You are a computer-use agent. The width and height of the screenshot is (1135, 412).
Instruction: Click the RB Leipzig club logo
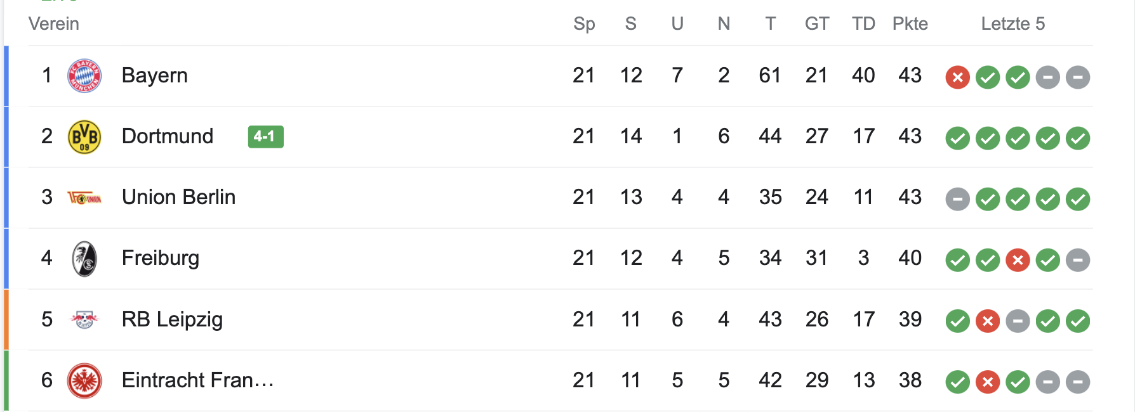click(84, 319)
